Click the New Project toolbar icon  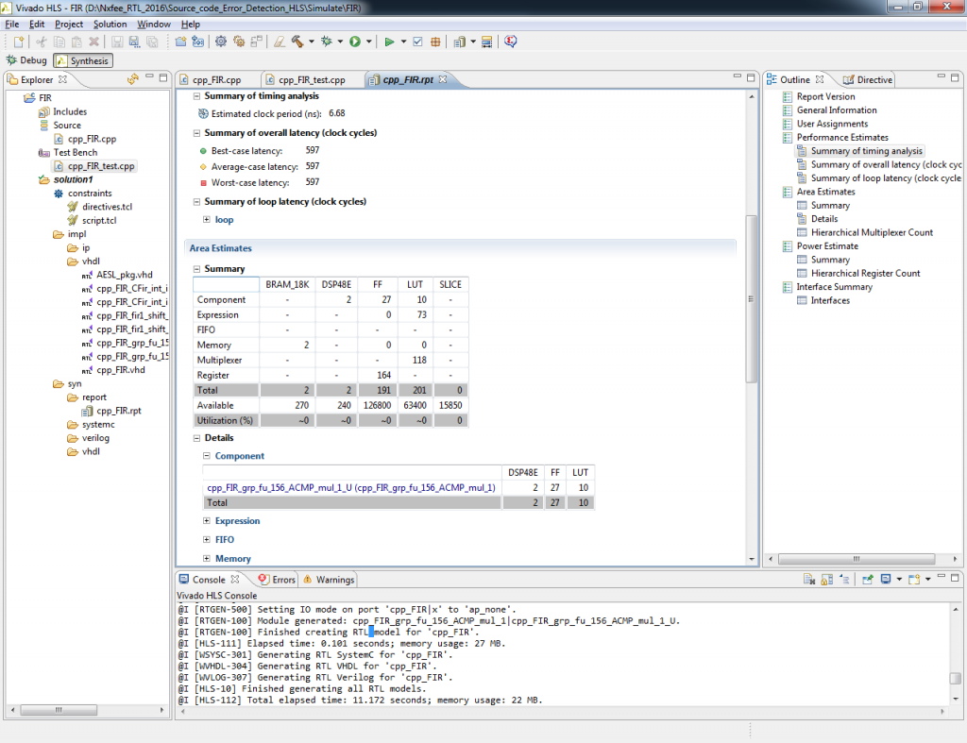(180, 42)
